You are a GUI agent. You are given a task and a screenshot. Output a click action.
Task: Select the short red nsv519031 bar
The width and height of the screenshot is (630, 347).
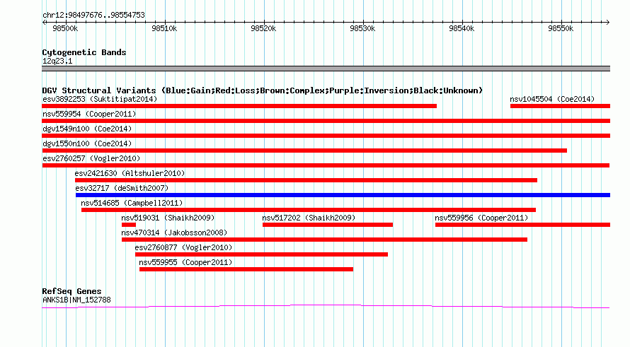[x=129, y=225]
